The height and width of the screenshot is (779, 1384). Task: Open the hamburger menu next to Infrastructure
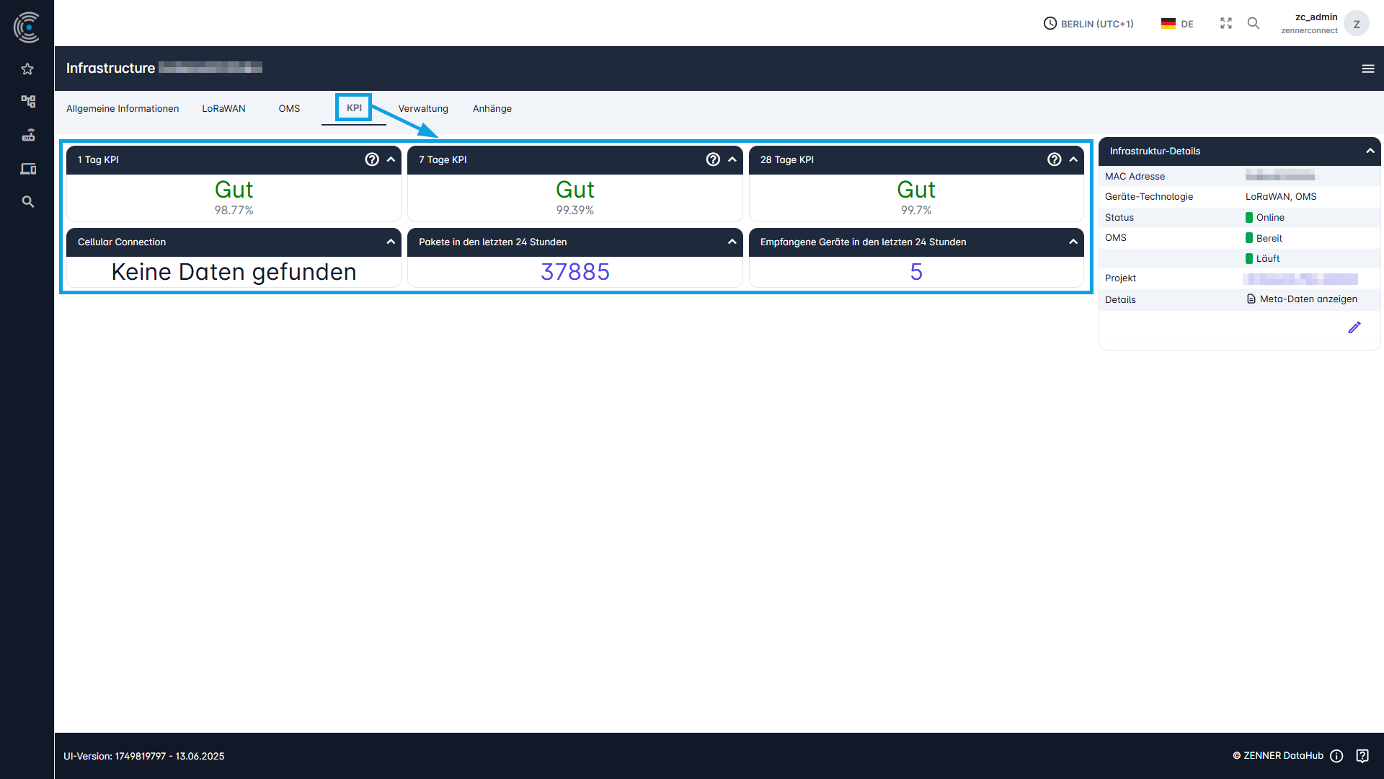pos(1367,69)
